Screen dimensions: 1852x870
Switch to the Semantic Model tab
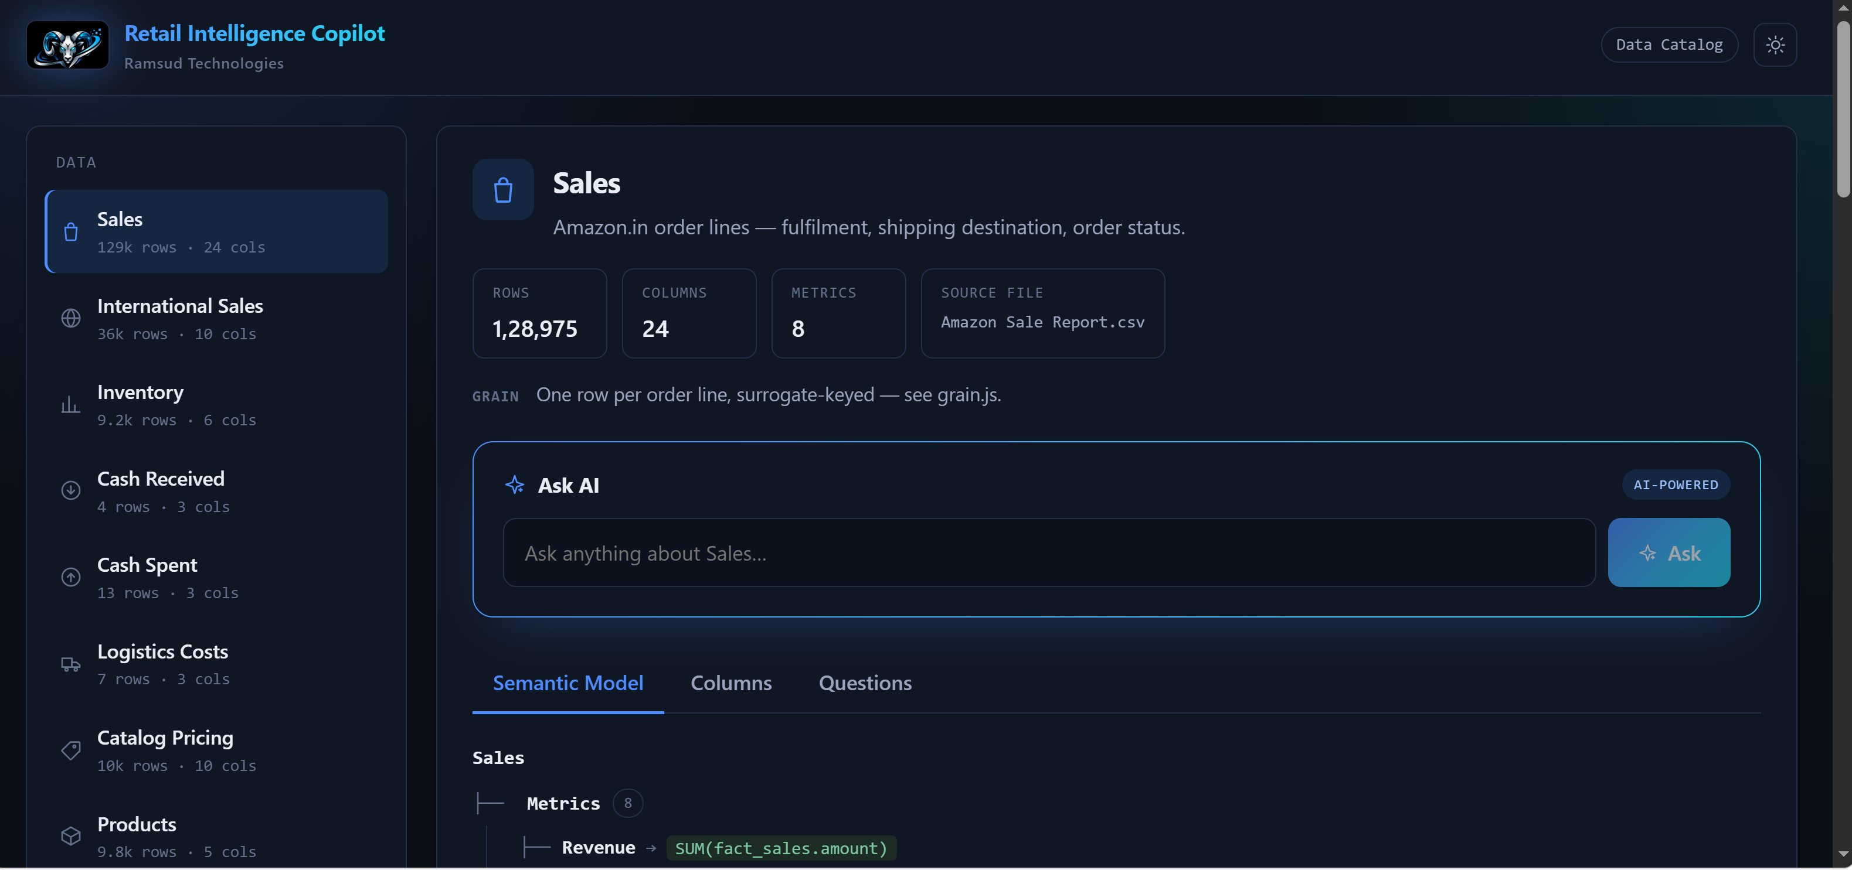tap(568, 683)
